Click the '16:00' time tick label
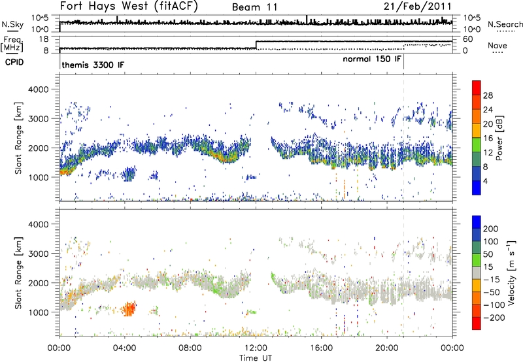Screen dimensions: 523x362 (x=321, y=348)
